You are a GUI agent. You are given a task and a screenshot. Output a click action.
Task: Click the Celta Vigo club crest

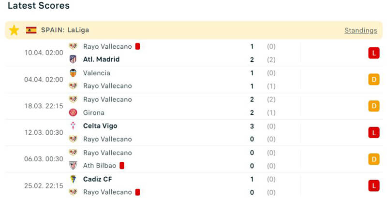(x=73, y=126)
